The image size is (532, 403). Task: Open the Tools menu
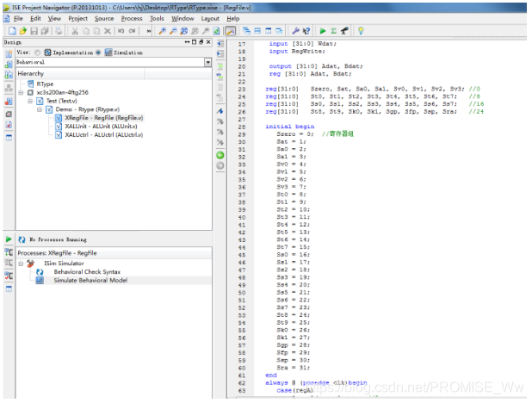tap(157, 18)
